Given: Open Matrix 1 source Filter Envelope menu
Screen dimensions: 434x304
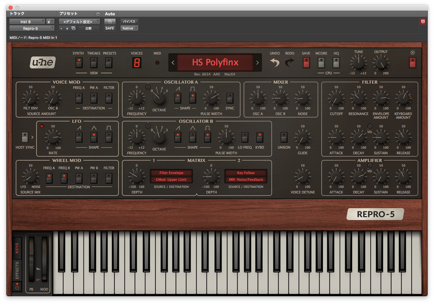Looking at the screenshot, I should pyautogui.click(x=172, y=173).
